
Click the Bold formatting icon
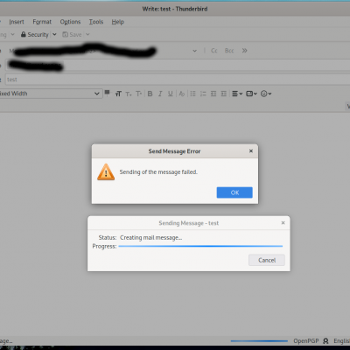150,94
